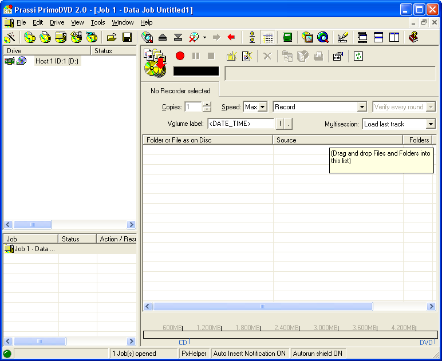
Task: Close the disc tray
Action: click(x=178, y=37)
